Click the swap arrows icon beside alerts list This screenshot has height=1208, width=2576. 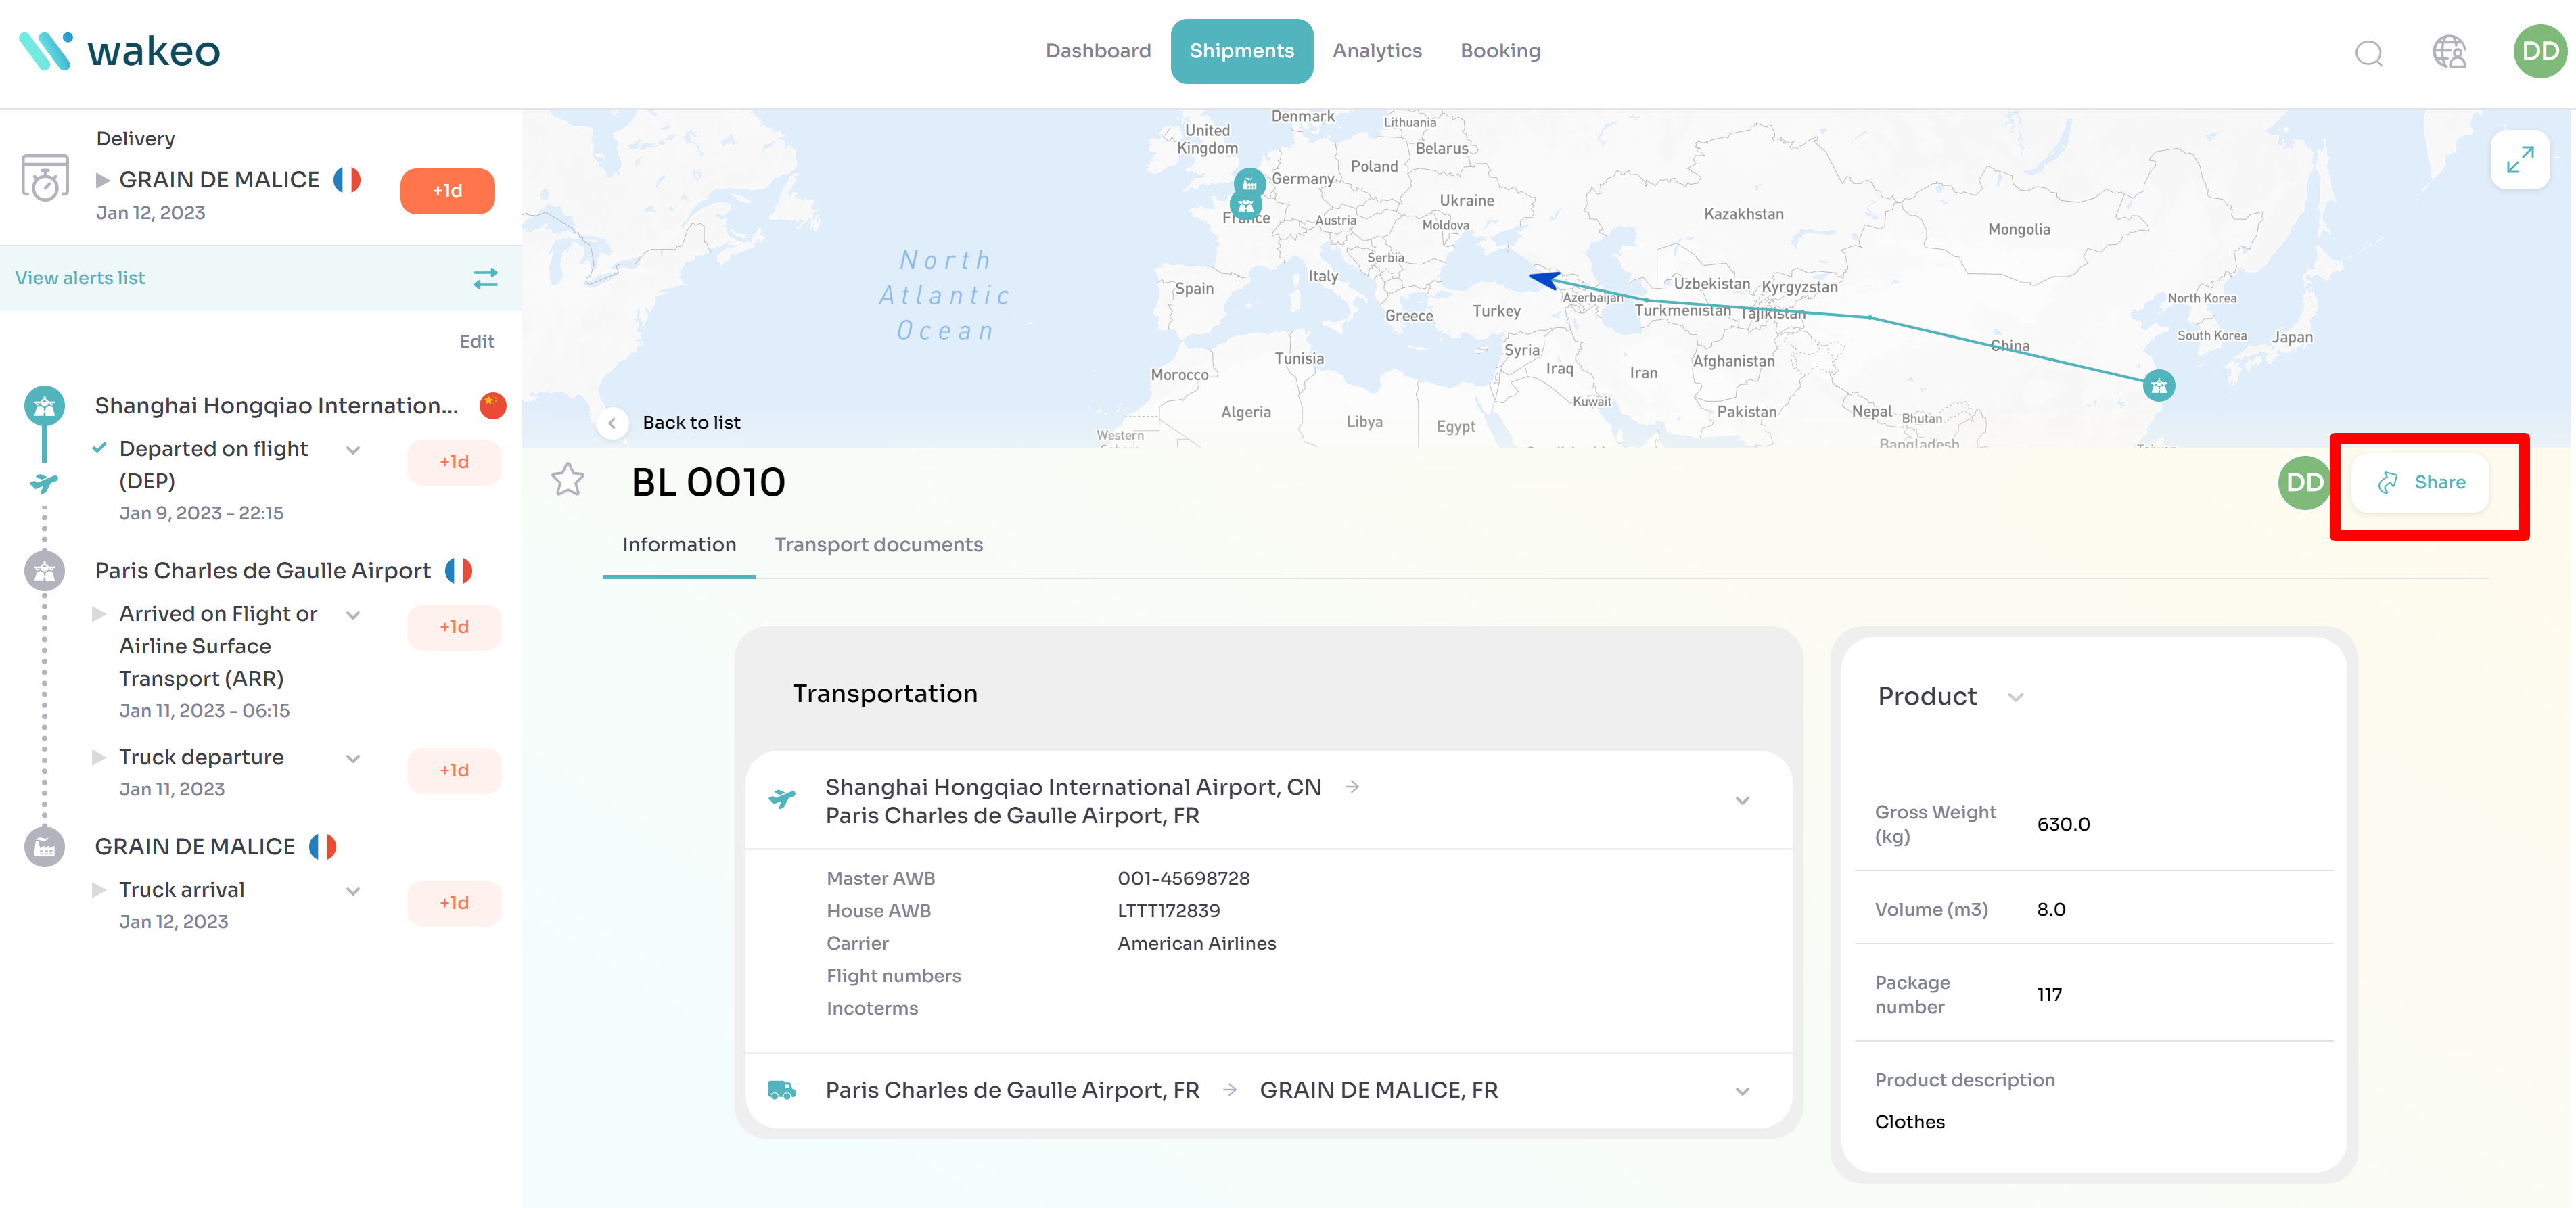[485, 278]
